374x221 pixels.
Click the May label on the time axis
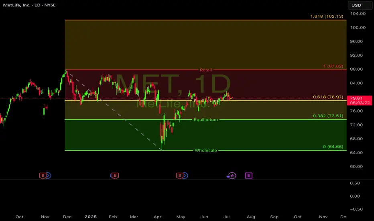point(181,217)
